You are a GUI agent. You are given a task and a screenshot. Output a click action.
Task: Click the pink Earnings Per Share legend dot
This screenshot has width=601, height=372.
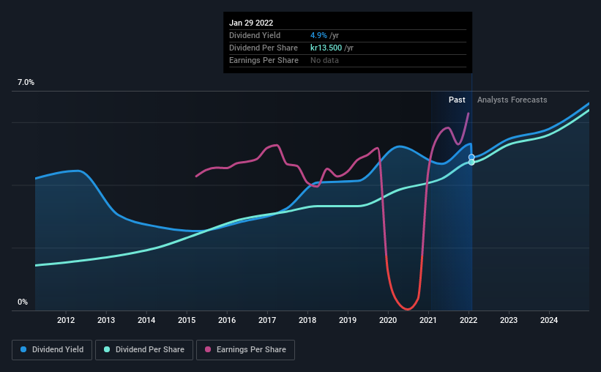click(x=208, y=349)
